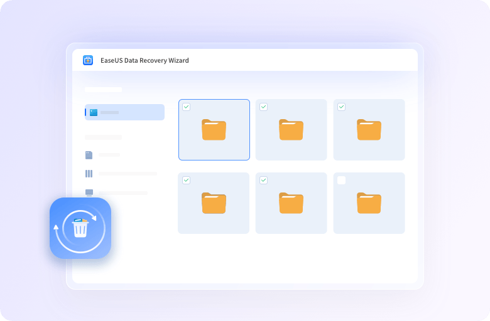Open the folder icon in top-right tile

369,129
